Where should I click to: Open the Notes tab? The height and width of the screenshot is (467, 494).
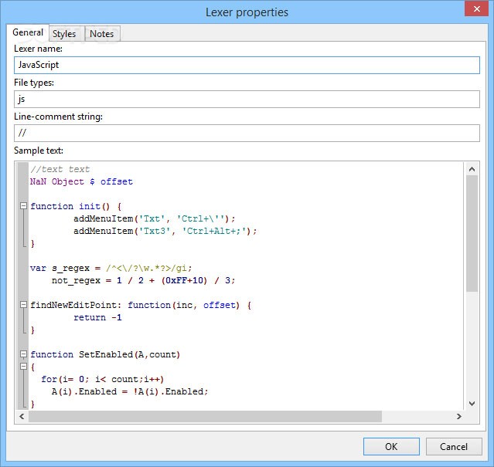[x=101, y=33]
